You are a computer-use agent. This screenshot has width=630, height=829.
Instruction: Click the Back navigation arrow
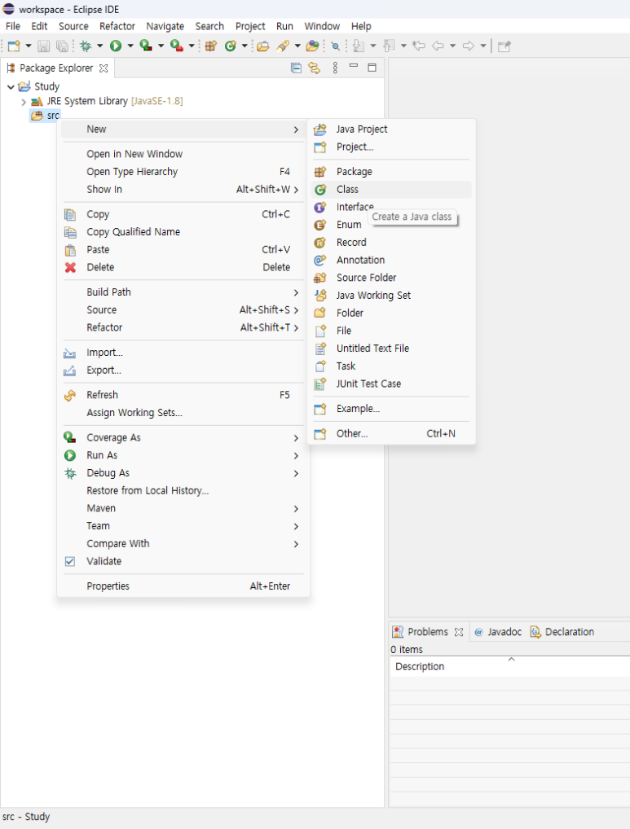click(x=438, y=46)
